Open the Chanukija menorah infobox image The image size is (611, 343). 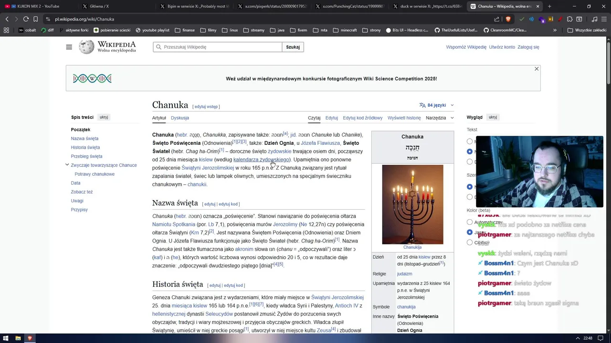tap(412, 204)
